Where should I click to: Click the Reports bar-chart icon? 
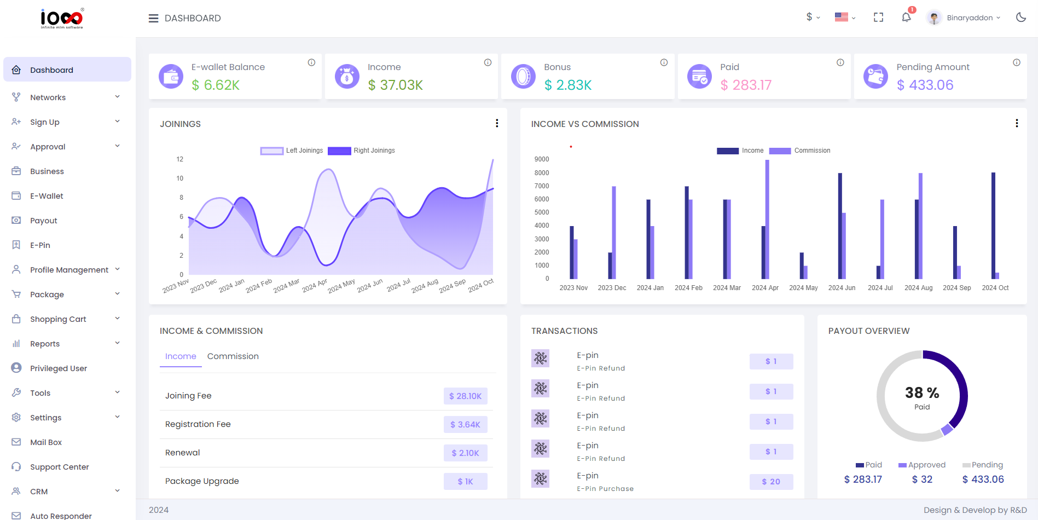tap(16, 343)
